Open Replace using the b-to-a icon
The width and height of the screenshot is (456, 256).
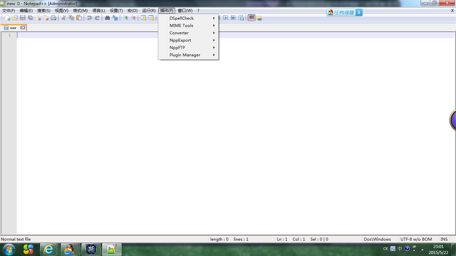point(115,18)
